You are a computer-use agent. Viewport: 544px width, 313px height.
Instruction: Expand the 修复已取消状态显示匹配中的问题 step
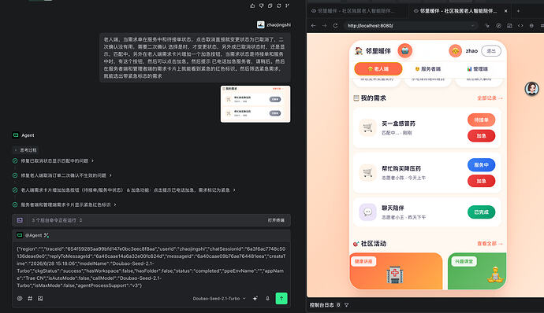pyautogui.click(x=58, y=160)
